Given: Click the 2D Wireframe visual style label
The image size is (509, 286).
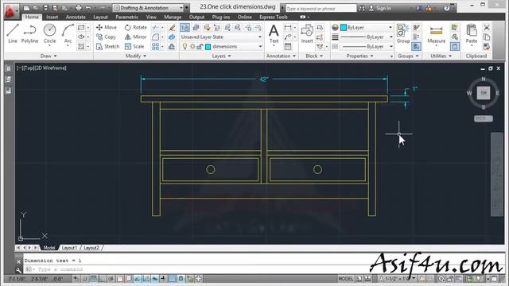Looking at the screenshot, I should coord(51,68).
